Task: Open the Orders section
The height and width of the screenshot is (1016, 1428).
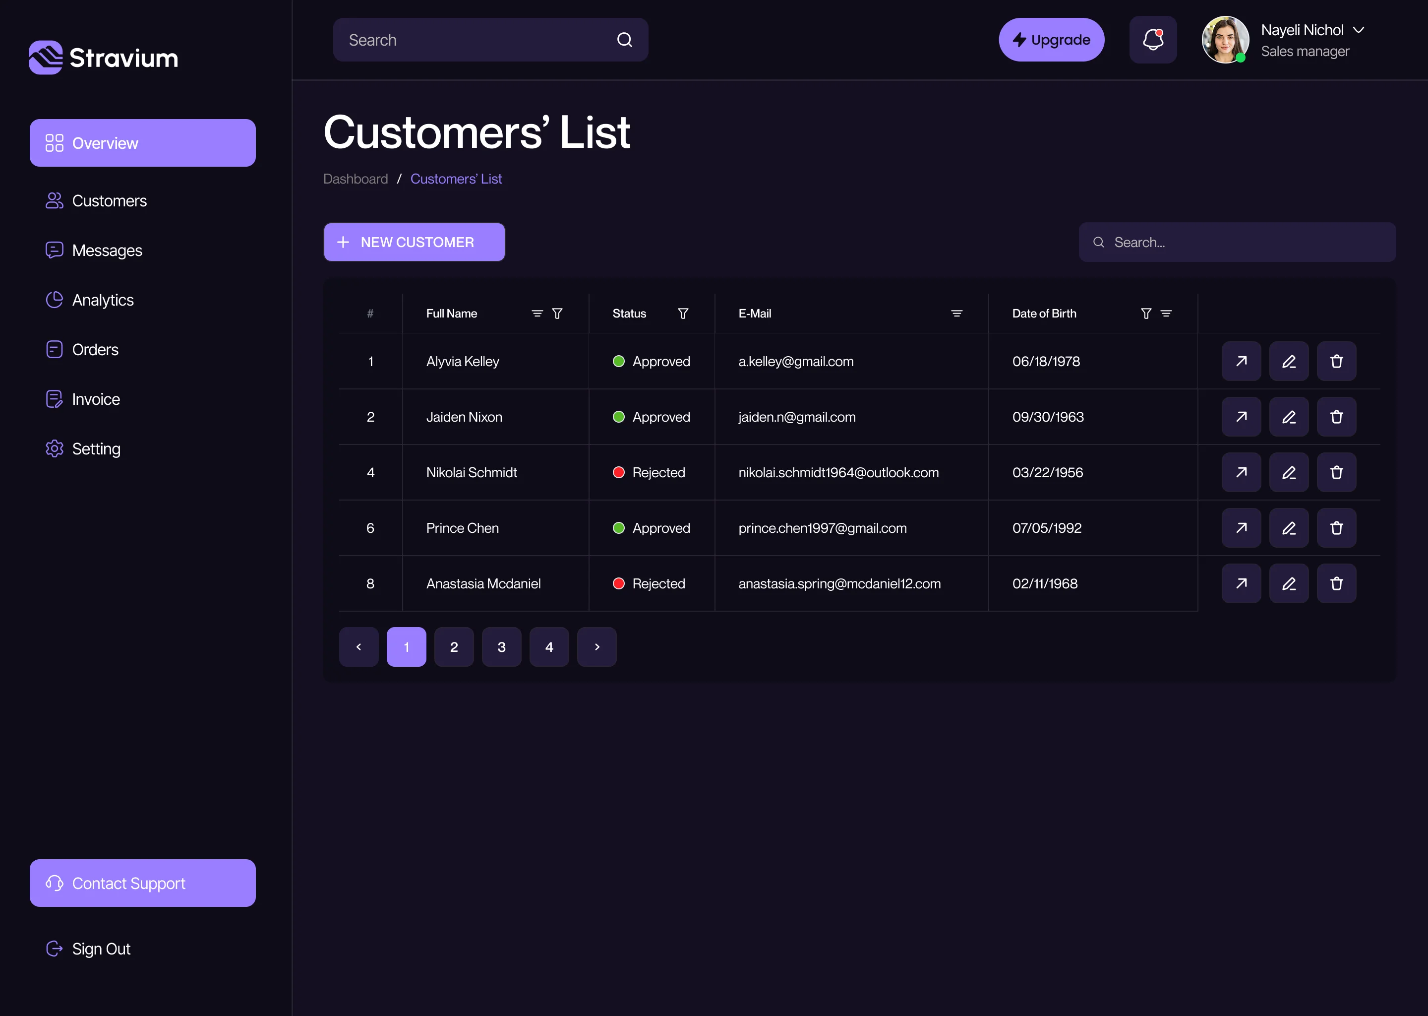Action: click(x=95, y=349)
